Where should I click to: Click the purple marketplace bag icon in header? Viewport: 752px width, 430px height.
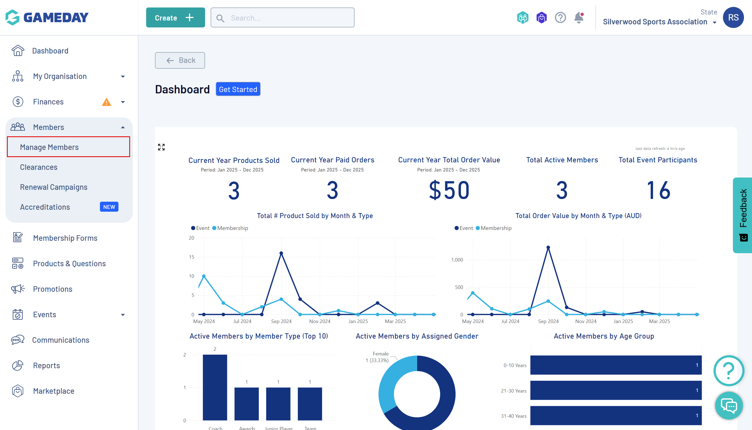pos(541,18)
